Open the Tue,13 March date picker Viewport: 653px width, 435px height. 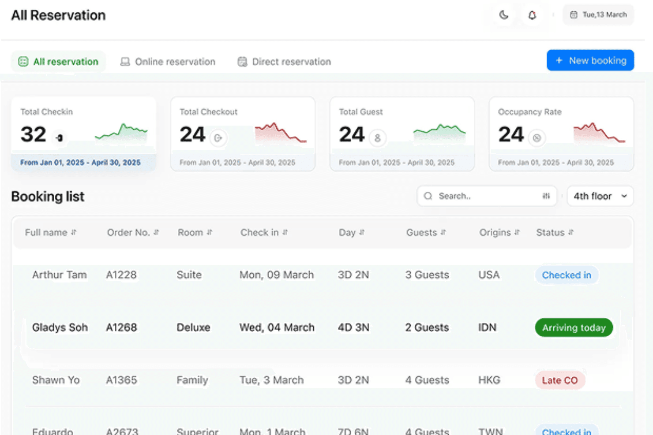[598, 15]
